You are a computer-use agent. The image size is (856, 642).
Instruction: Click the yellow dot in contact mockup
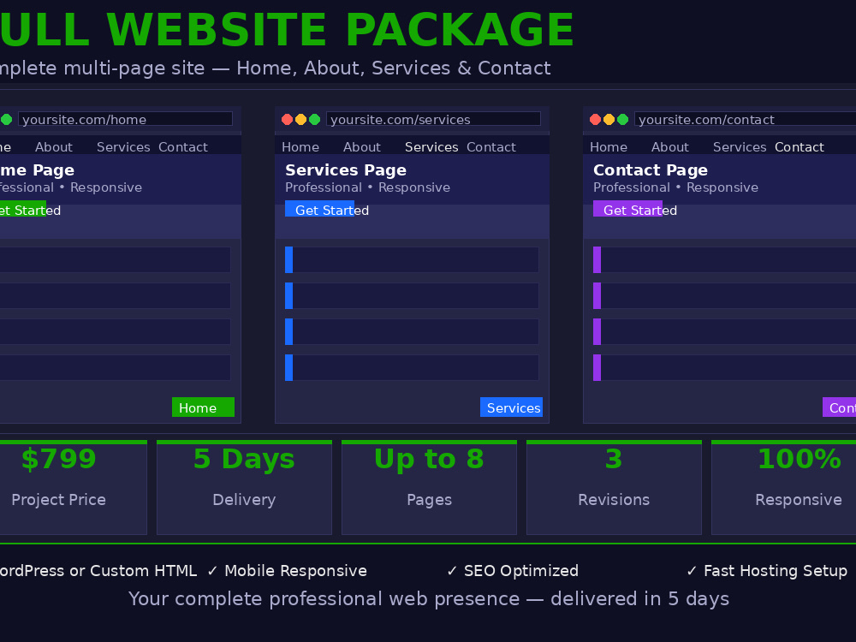click(609, 120)
